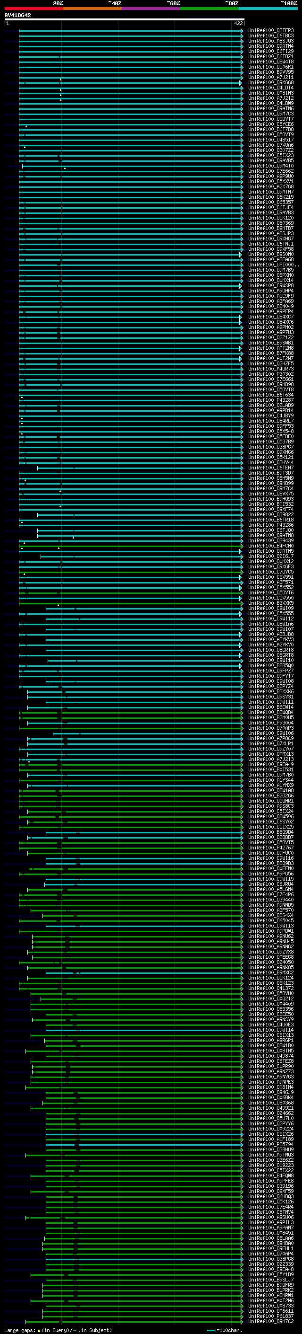The height and width of the screenshot is (1334, 302).
Task: Click the green ~80% identity legend segment
Action: [x=210, y=9]
